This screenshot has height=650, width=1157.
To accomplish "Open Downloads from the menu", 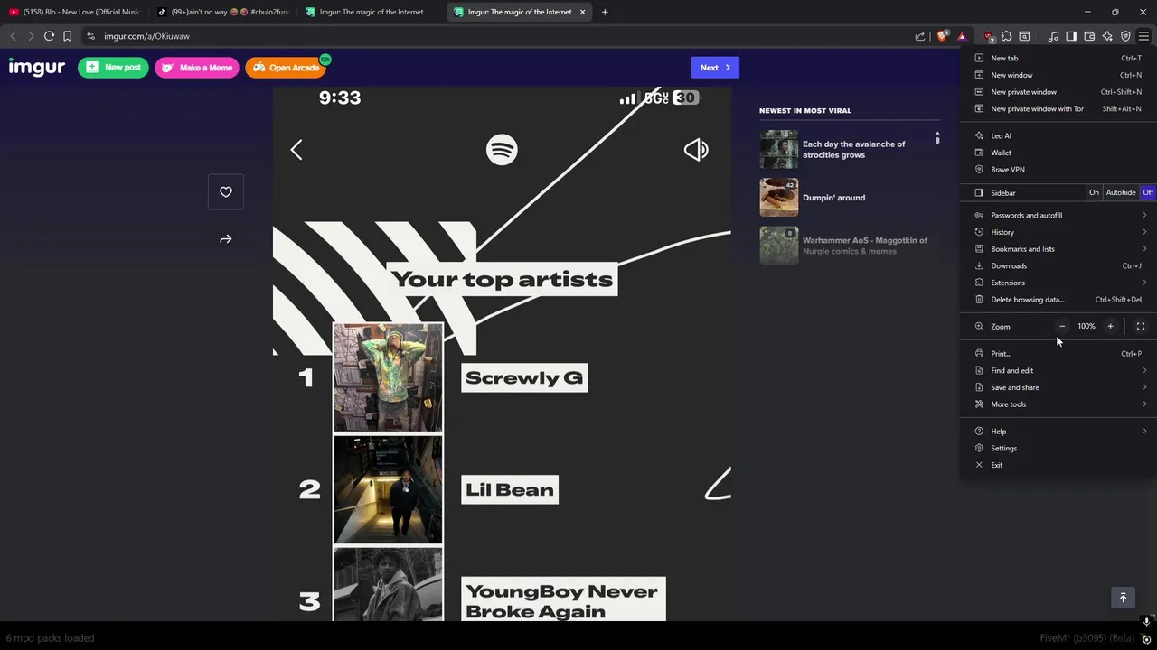I will (1058, 265).
